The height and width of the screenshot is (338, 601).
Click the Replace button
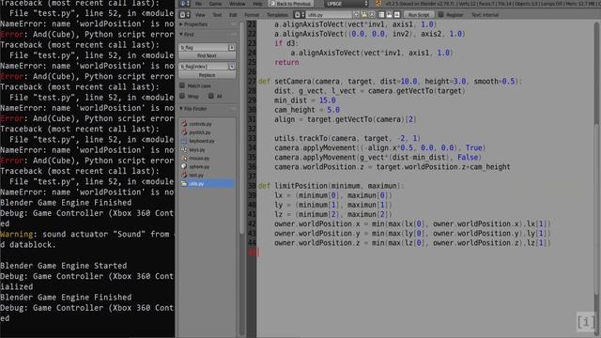(207, 75)
